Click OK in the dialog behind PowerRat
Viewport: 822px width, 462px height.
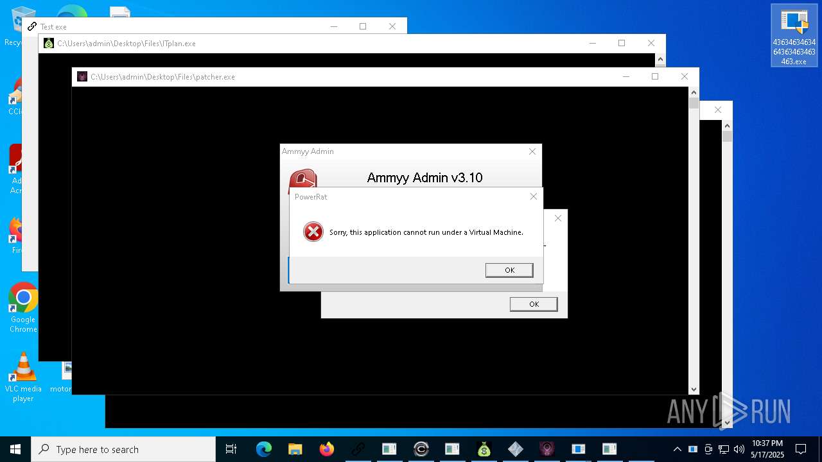(x=534, y=304)
